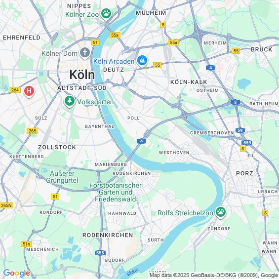Select the red hospital H marker
This screenshot has height=279, width=279.
[29, 91]
